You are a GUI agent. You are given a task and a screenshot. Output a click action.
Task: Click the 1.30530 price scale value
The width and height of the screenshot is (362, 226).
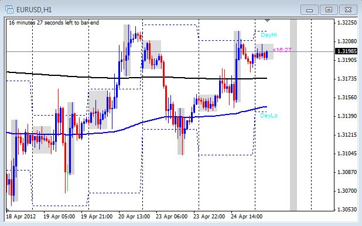click(347, 210)
